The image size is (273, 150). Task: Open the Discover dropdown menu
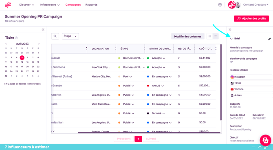pos(26,5)
